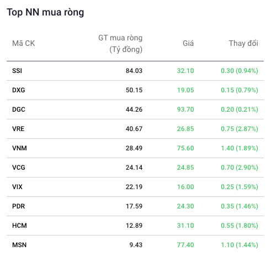The height and width of the screenshot is (256, 266).
Task: Click VCG's change 0.70 (2.90%)
Action: (x=240, y=168)
